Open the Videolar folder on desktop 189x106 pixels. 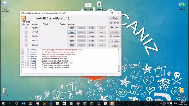[x=5, y=92]
